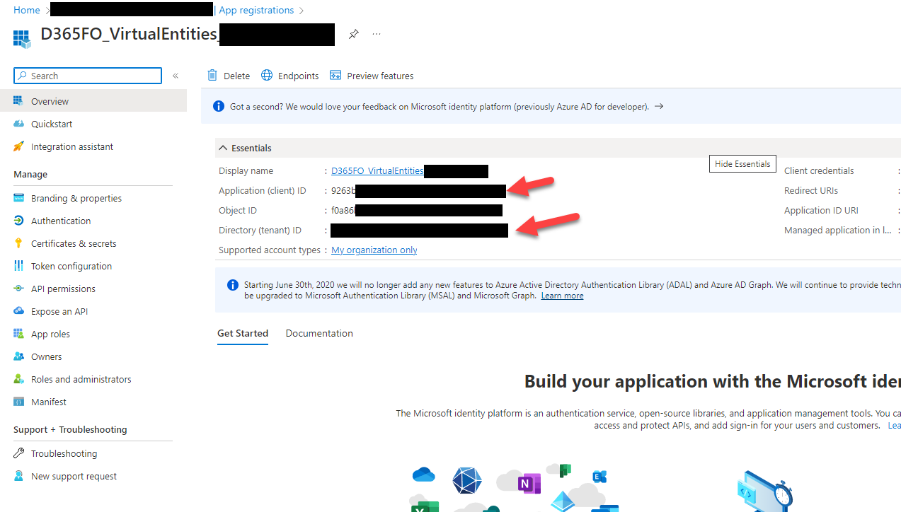Viewport: 901px width, 512px height.
Task: Click the Object ID label
Action: click(238, 210)
